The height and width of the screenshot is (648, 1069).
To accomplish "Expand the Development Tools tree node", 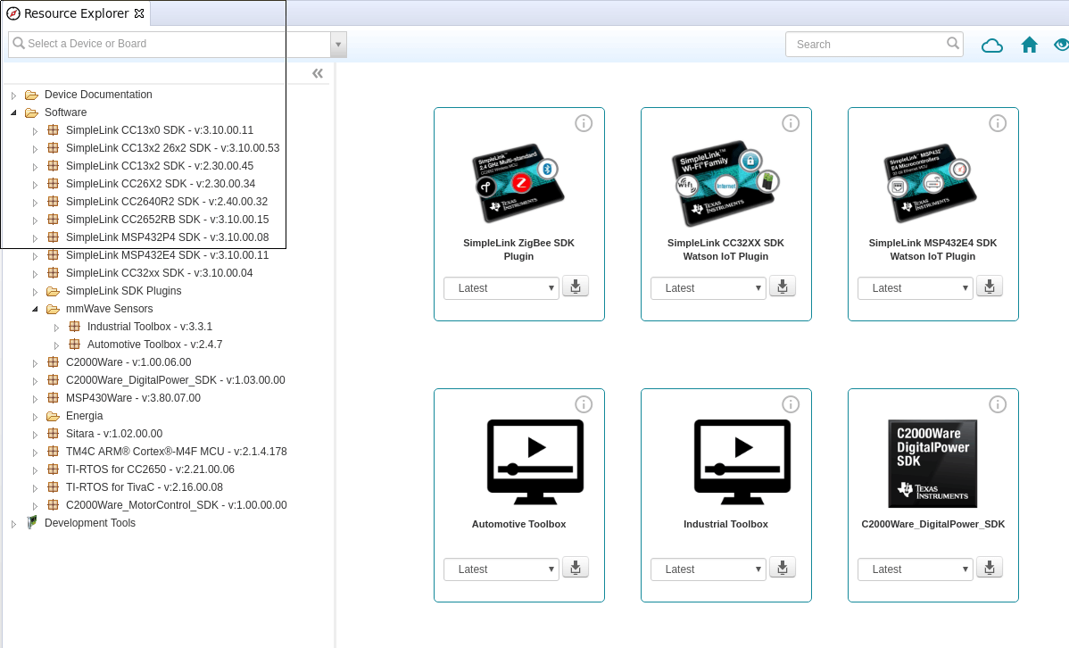I will tap(13, 524).
